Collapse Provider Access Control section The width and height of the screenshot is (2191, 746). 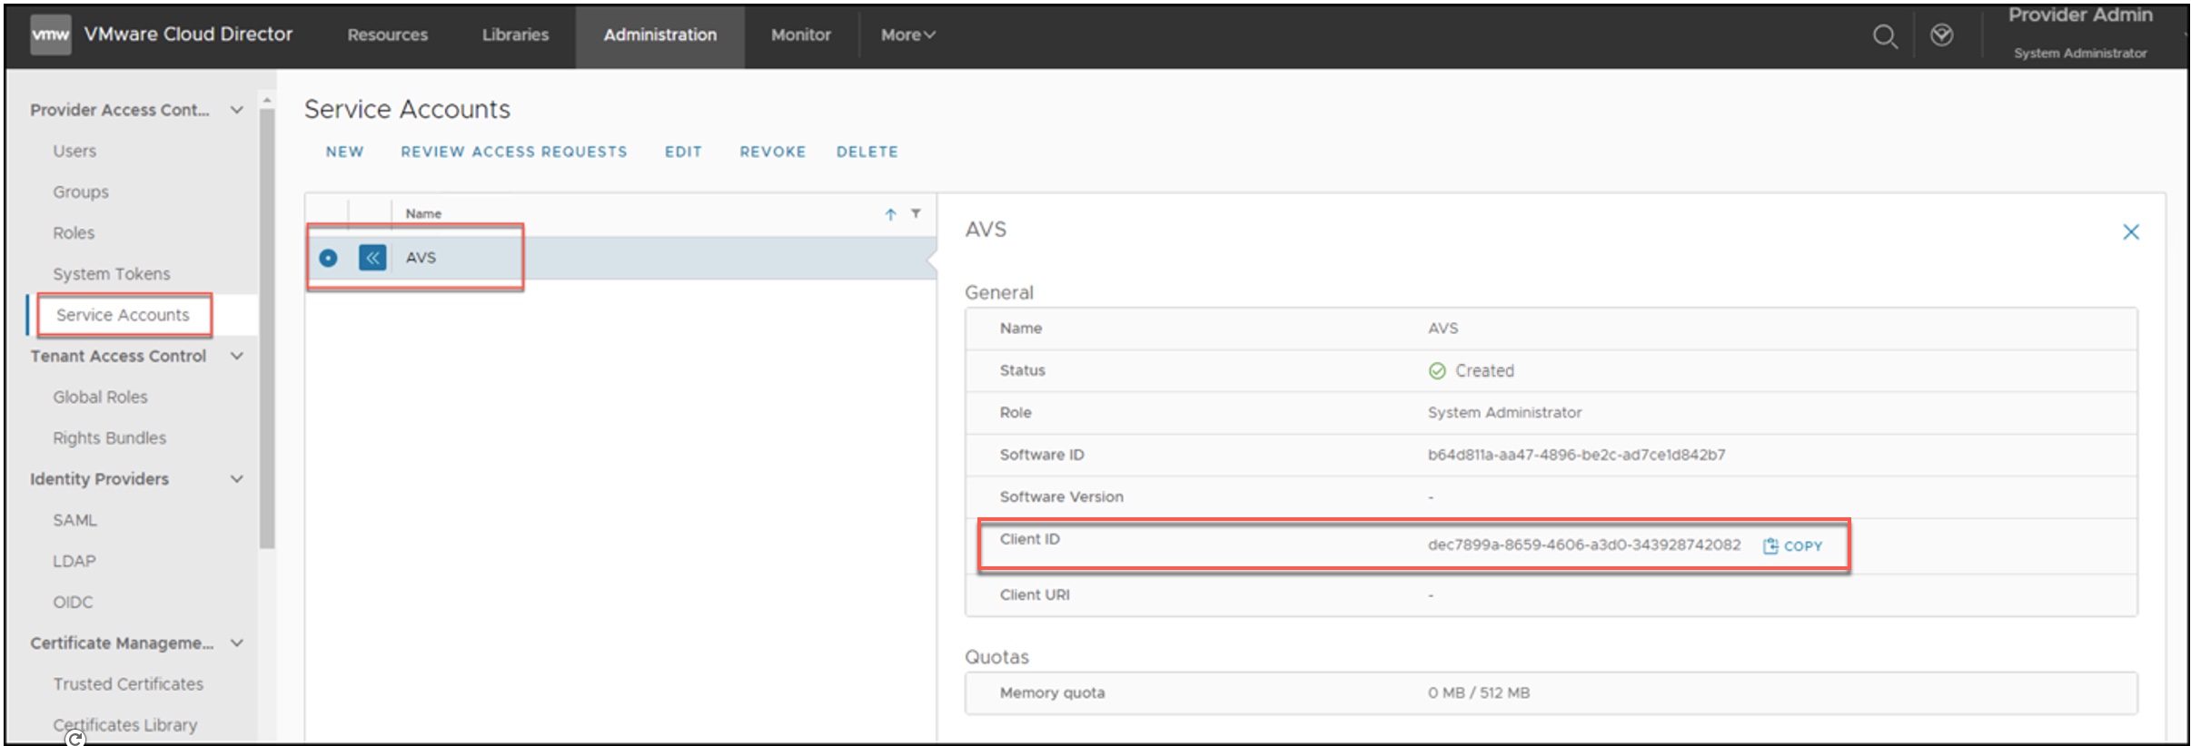tap(237, 110)
